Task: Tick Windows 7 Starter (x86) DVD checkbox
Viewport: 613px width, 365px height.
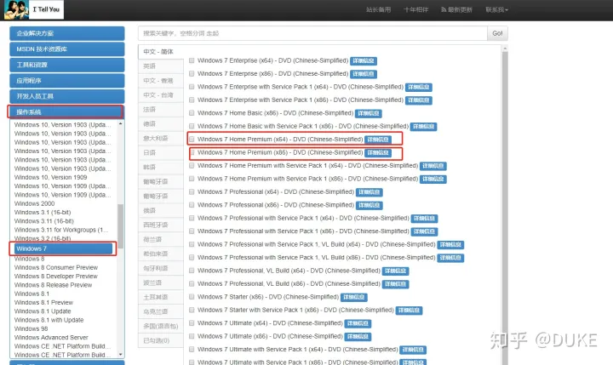Action: (x=192, y=297)
